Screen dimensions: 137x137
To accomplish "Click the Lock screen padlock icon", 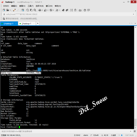I will pyautogui.click(x=75, y=10).
